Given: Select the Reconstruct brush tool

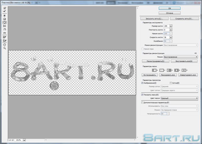Looking at the screenshot, I should point(5,11).
